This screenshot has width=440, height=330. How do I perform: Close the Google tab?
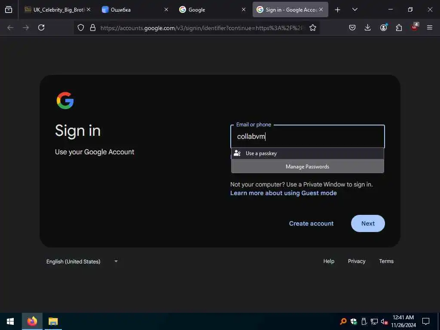(x=244, y=9)
